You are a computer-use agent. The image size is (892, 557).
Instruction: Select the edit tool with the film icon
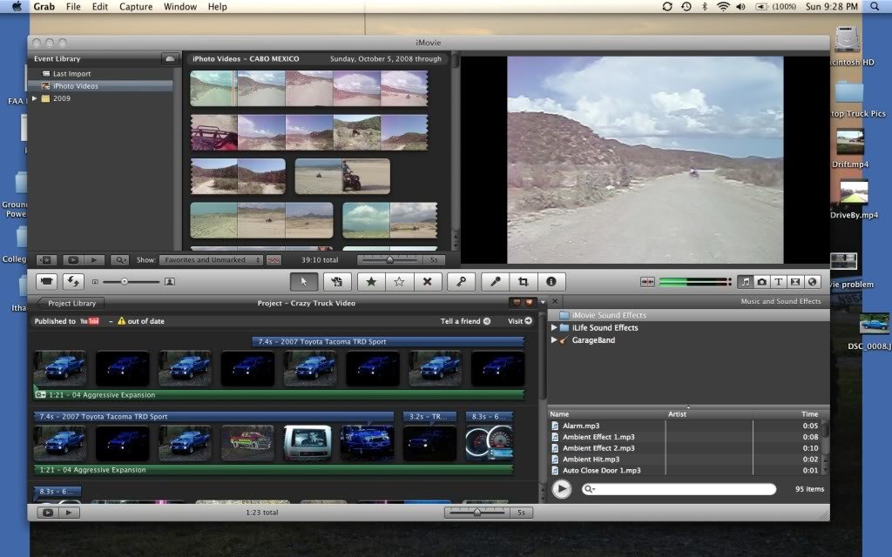pos(337,281)
